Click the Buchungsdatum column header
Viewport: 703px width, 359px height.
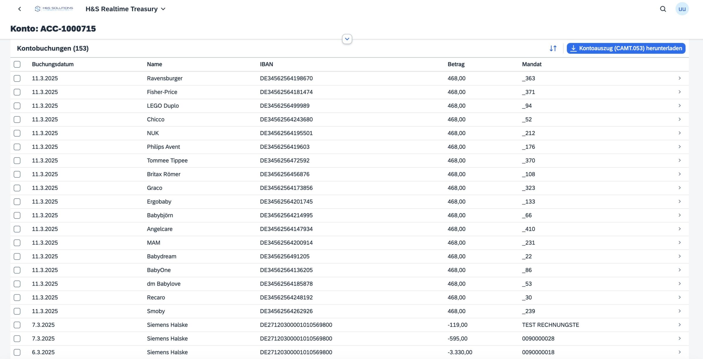click(53, 64)
